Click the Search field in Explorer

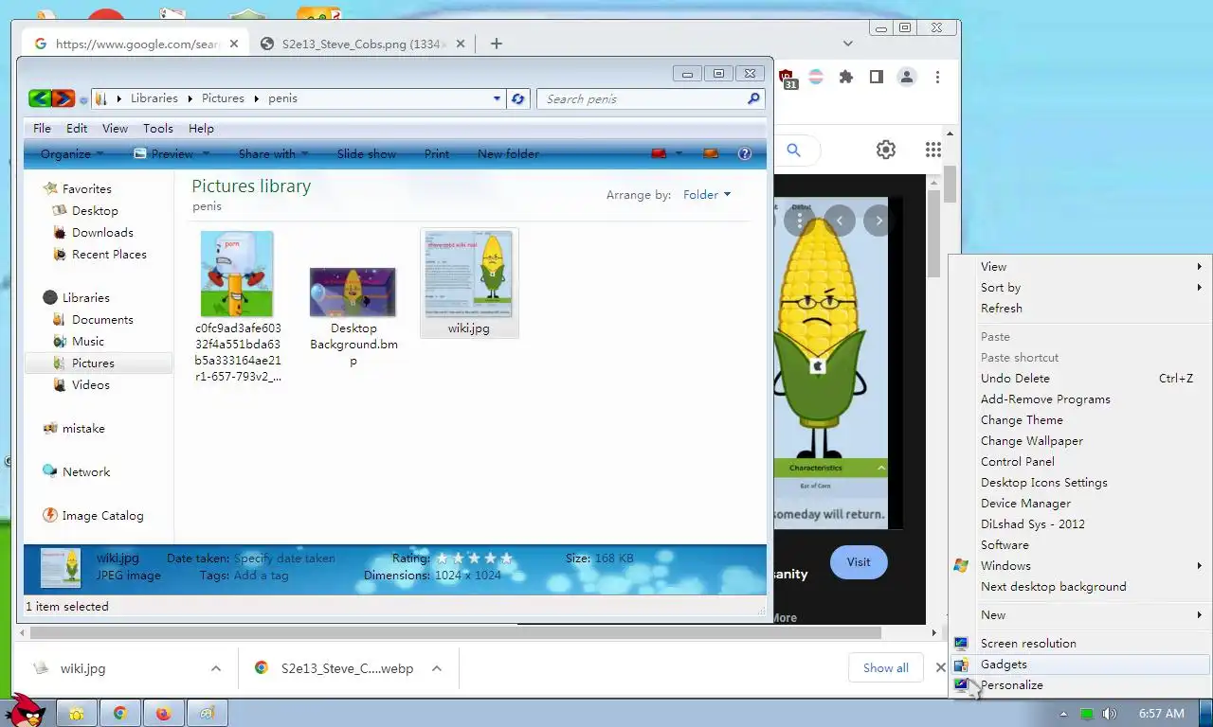click(x=642, y=98)
